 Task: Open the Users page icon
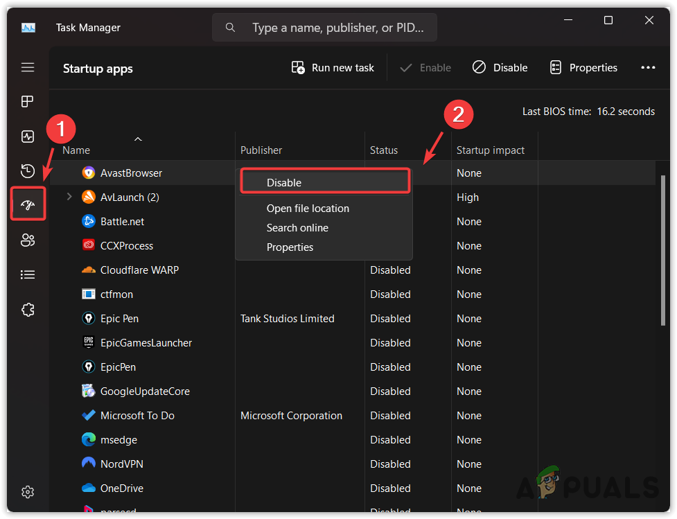pyautogui.click(x=28, y=240)
